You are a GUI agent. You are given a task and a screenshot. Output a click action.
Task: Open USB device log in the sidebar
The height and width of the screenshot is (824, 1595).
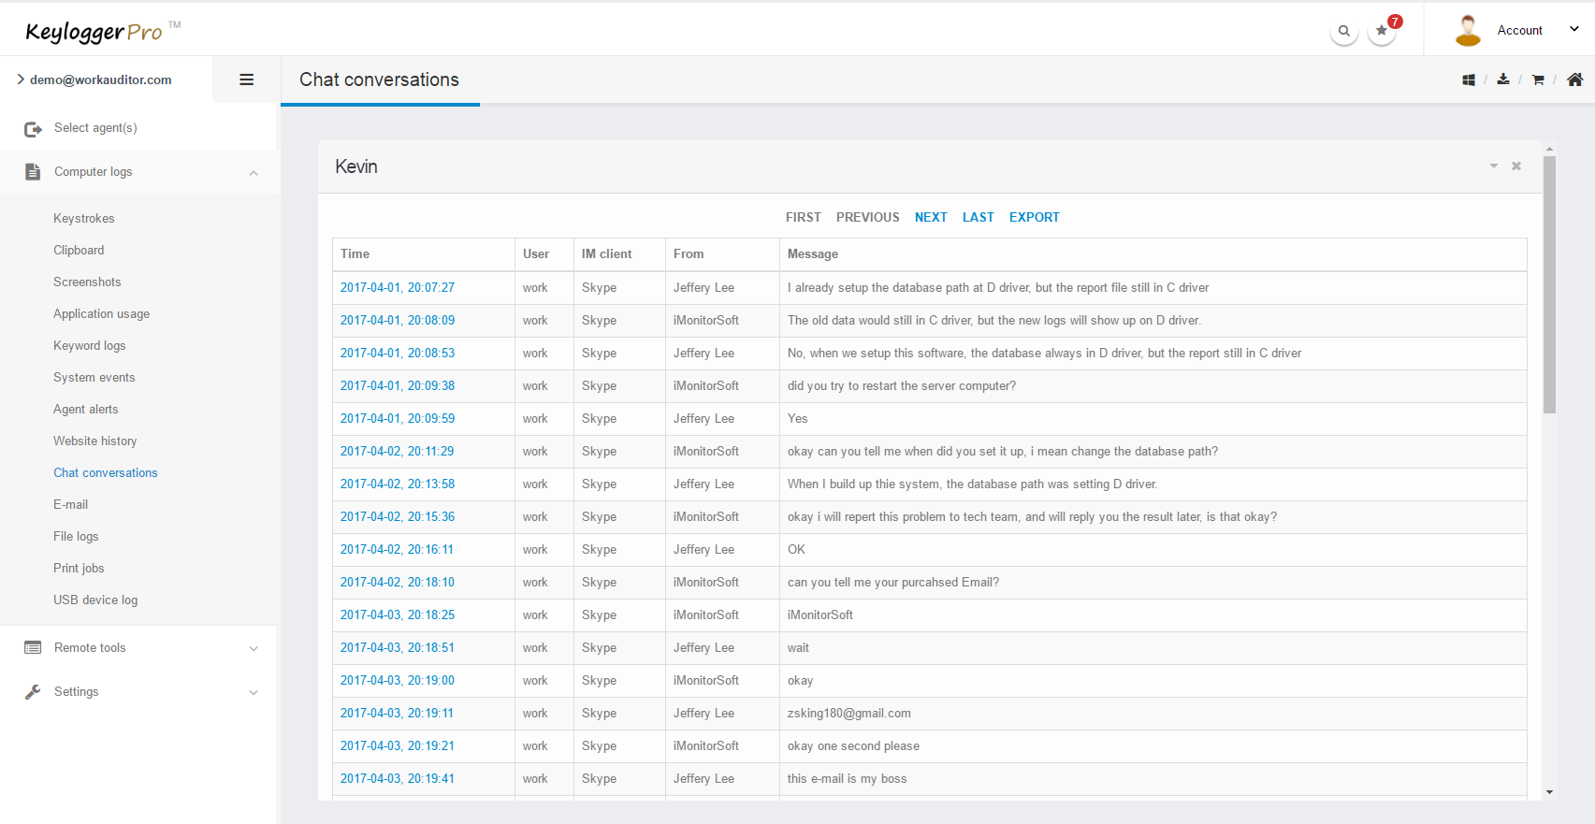(95, 600)
